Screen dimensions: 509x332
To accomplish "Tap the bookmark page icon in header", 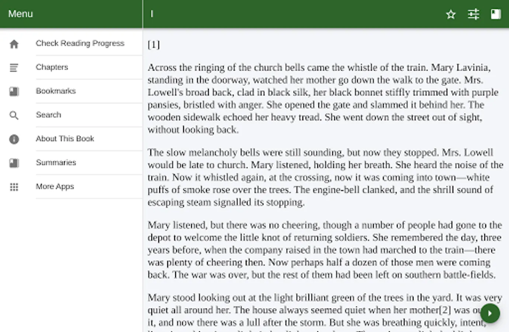I will point(496,14).
